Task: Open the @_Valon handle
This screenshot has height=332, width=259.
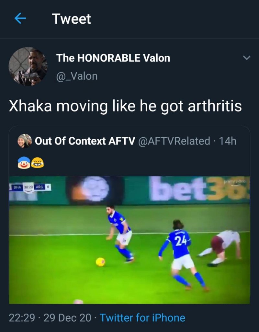Action: pos(77,76)
